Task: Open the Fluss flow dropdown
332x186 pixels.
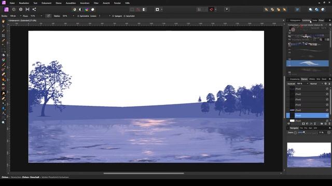Action: click(41, 16)
